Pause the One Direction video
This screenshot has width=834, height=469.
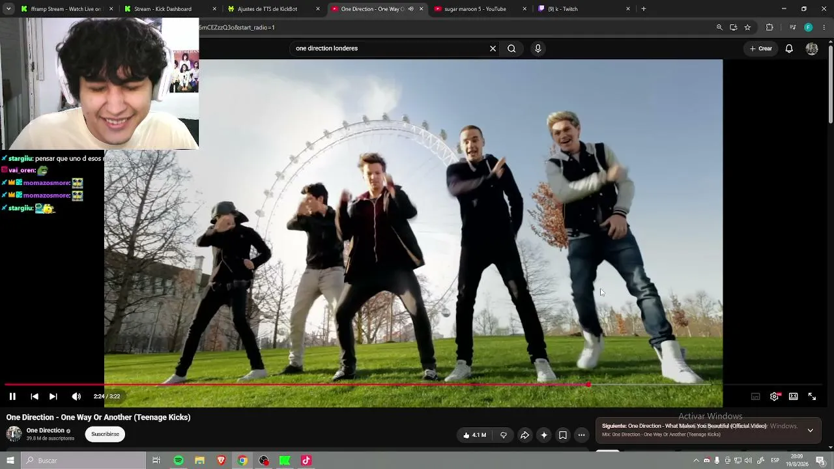(x=12, y=396)
